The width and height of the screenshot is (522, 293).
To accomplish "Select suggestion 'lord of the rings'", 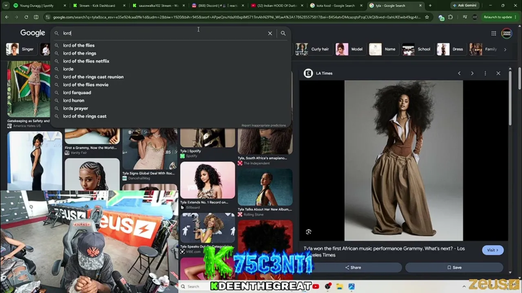I will (170, 53).
